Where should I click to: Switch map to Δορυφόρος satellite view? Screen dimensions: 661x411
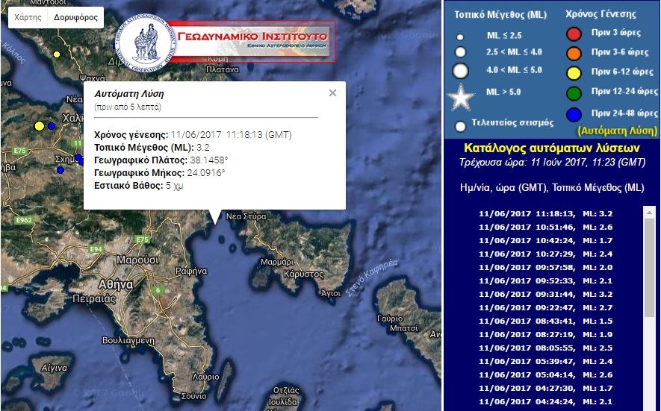point(75,17)
